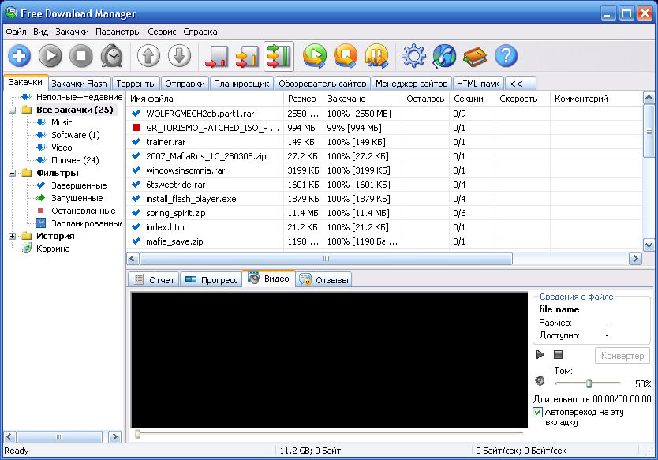Select the WOLFRGMECH2gb.part1.rar download row
This screenshot has width=658, height=460.
(x=384, y=114)
